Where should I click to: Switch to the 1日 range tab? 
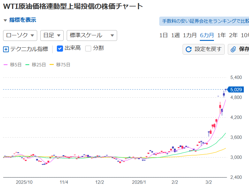point(164,35)
